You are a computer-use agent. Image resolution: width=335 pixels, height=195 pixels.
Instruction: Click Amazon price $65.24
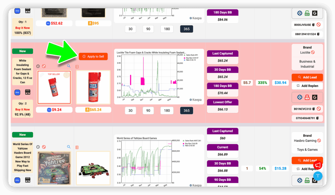(93, 110)
